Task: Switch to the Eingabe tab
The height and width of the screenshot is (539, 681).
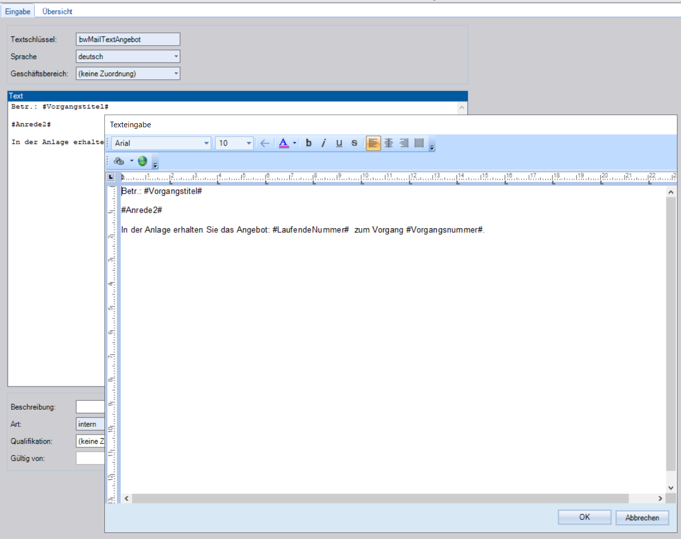Action: click(18, 11)
